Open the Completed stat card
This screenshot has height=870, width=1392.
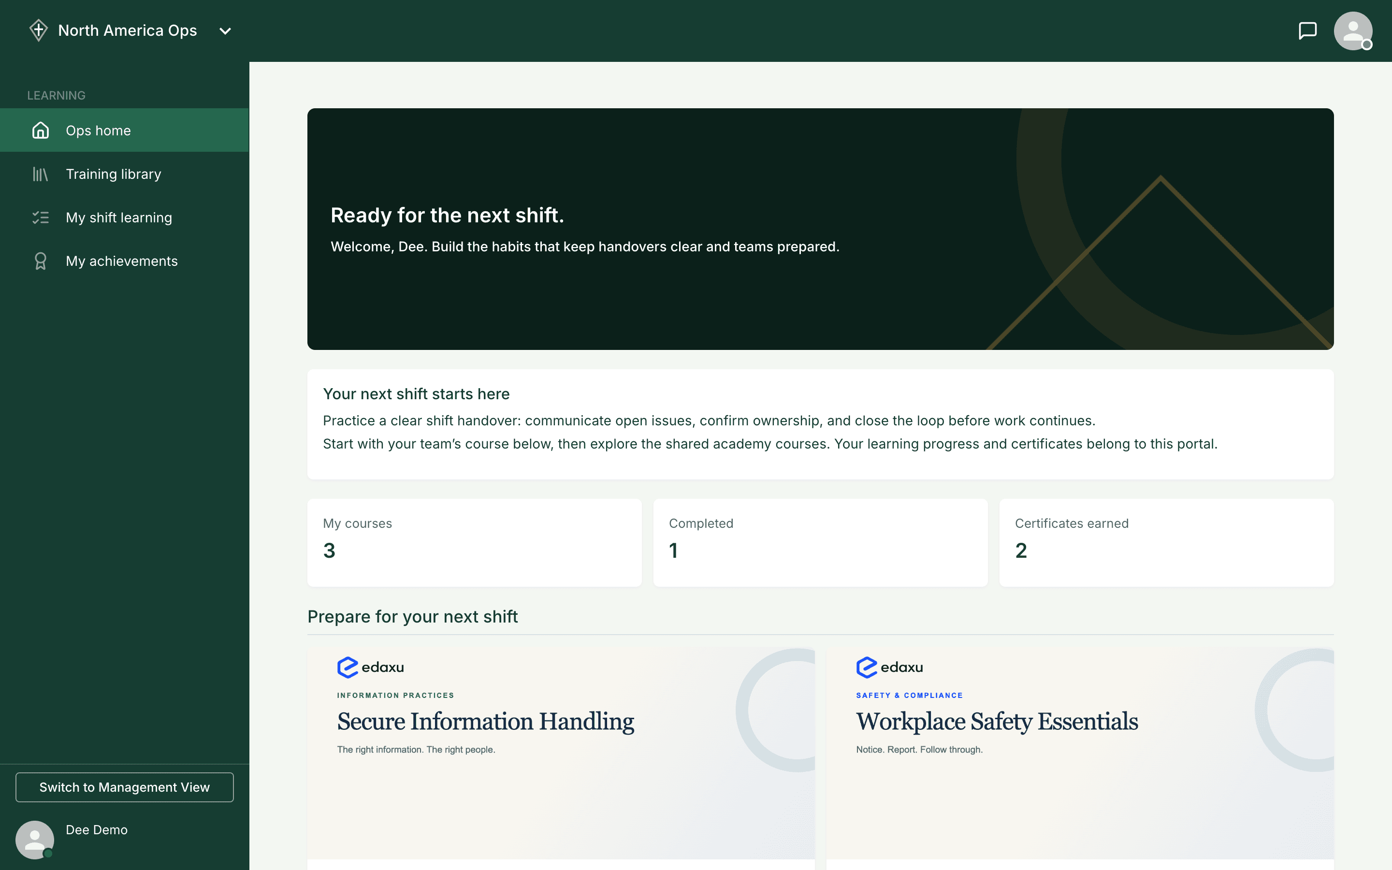click(x=820, y=543)
